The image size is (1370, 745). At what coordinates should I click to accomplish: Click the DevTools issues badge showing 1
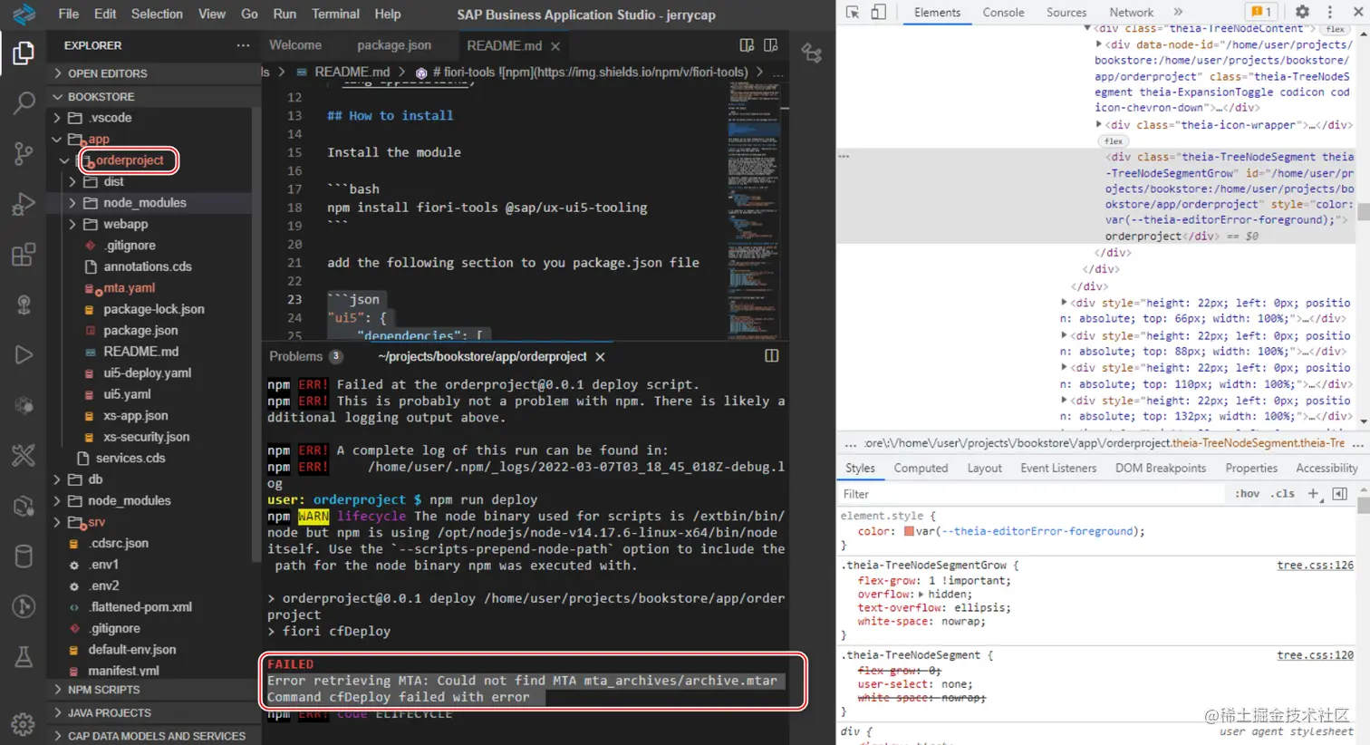1261,13
